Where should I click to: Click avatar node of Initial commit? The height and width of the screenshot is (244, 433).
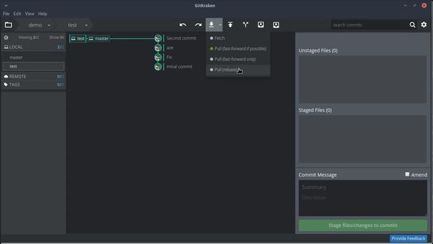point(158,66)
